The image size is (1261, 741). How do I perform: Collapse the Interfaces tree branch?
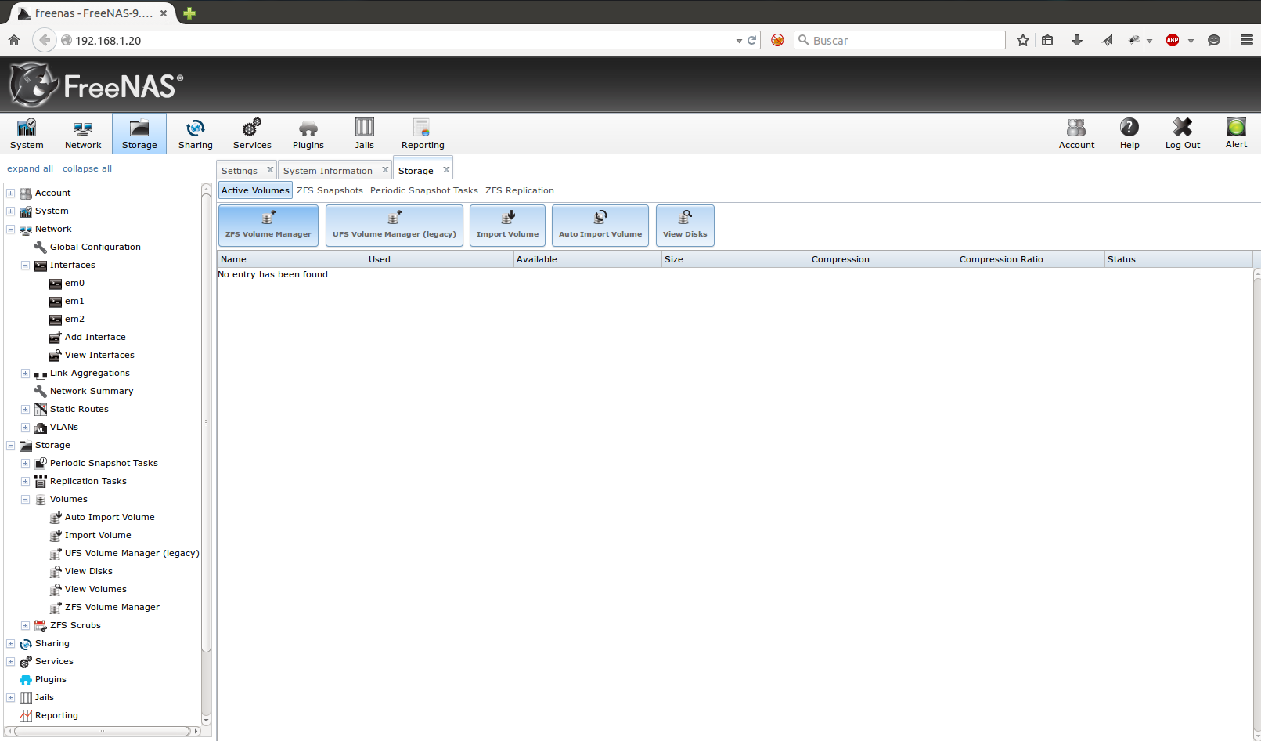point(24,265)
